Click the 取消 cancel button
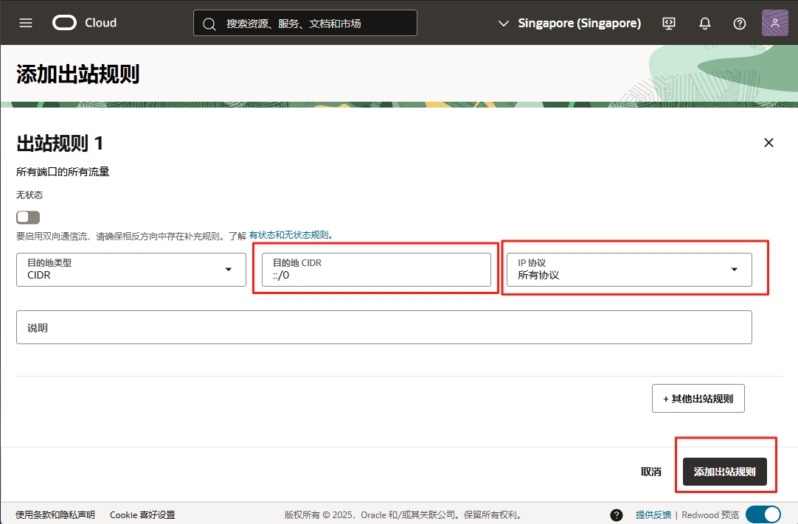Viewport: 798px width, 524px height. 650,472
